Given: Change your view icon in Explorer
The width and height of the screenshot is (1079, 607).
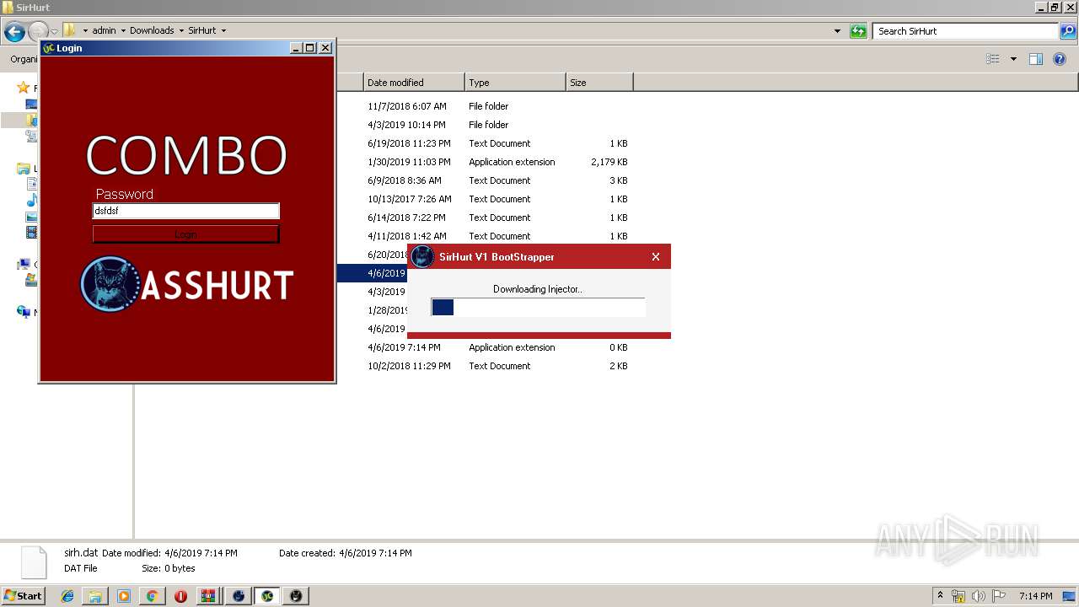Looking at the screenshot, I should 993,59.
